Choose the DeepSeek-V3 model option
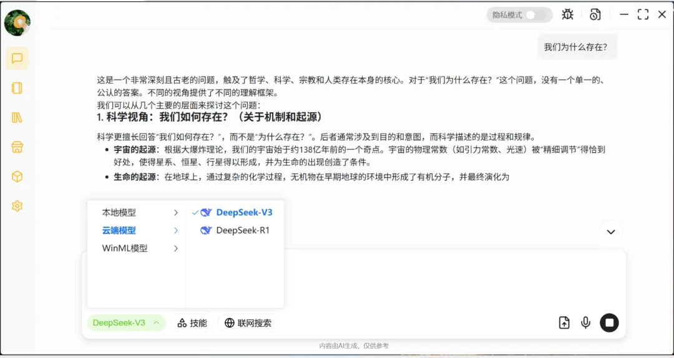This screenshot has width=674, height=358. 234,212
